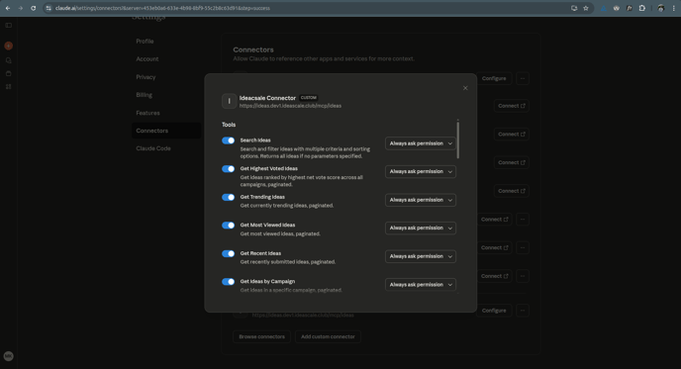Select the Connectors settings item
Viewport: 681px width, 369px height.
pyautogui.click(x=166, y=131)
